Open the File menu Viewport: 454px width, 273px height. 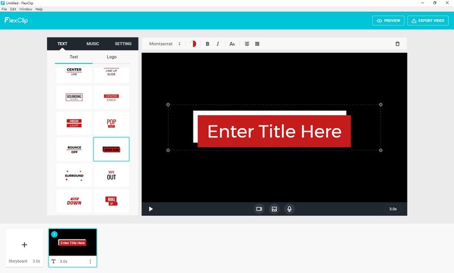click(5, 9)
